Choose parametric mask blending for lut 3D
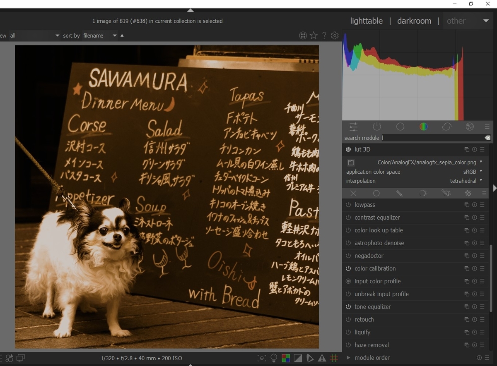The width and height of the screenshot is (497, 366). click(423, 193)
